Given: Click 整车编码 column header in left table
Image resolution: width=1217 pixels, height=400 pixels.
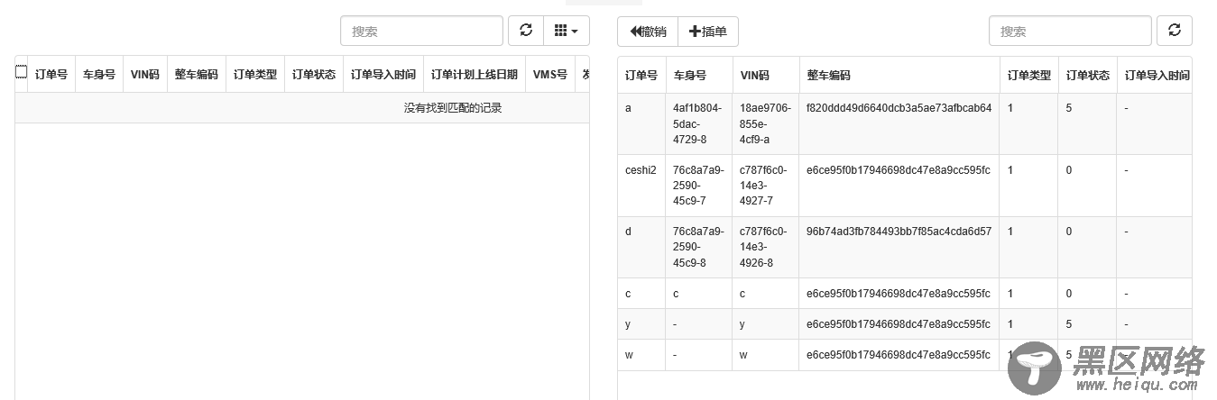Looking at the screenshot, I should click(197, 75).
